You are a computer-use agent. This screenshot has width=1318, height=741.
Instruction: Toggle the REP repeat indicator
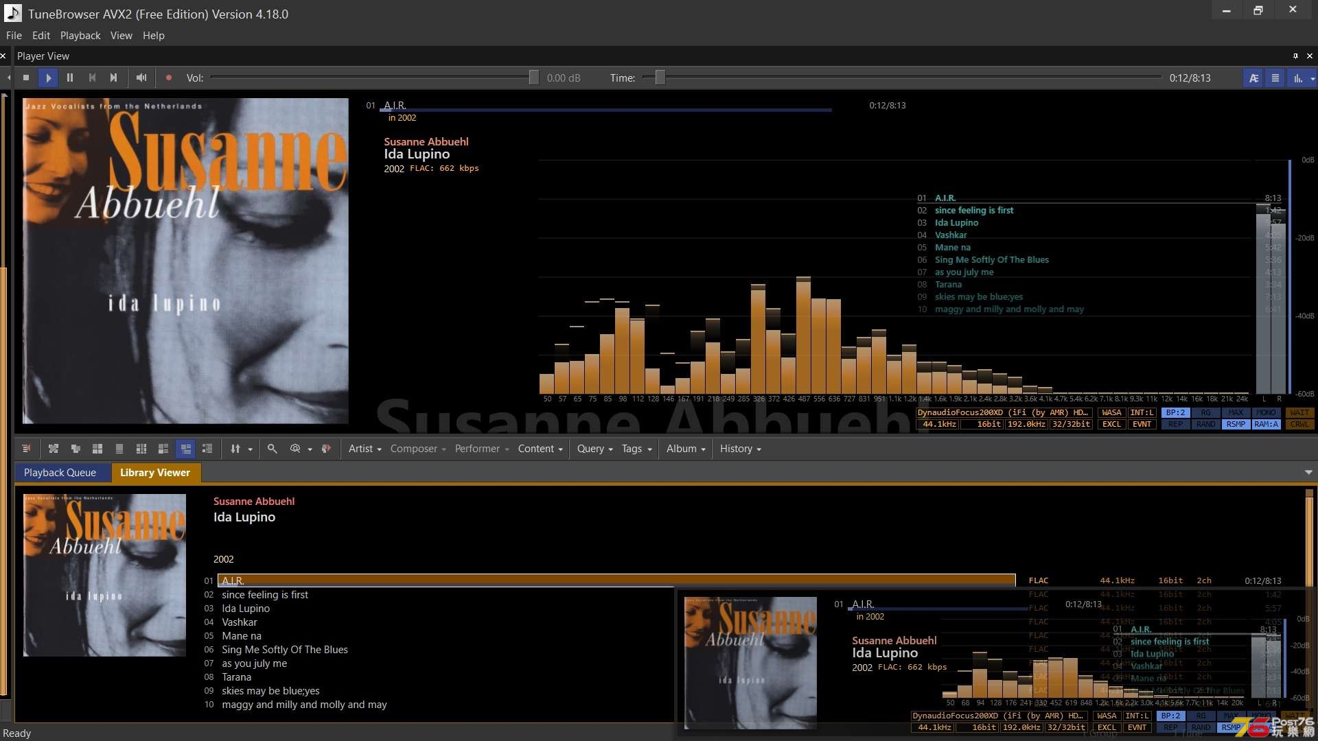pos(1175,425)
